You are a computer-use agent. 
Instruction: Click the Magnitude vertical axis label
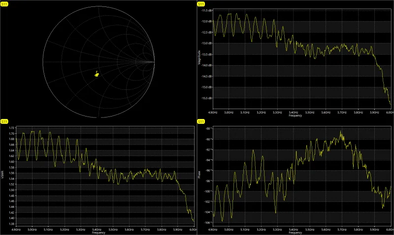pyautogui.click(x=199, y=57)
